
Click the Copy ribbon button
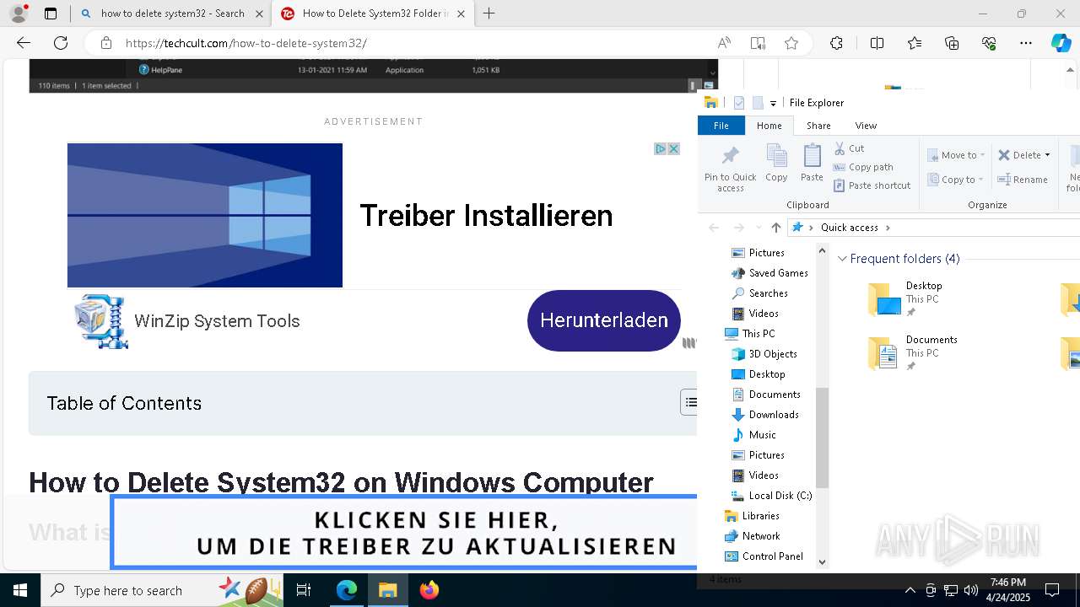pyautogui.click(x=776, y=163)
